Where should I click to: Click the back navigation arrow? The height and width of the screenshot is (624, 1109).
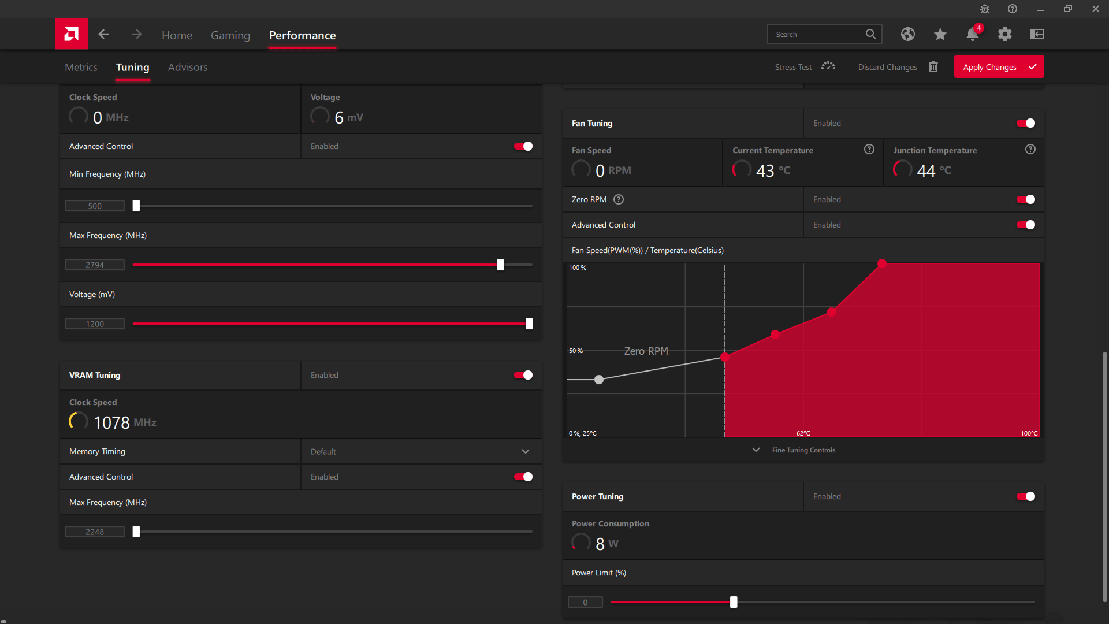(103, 35)
